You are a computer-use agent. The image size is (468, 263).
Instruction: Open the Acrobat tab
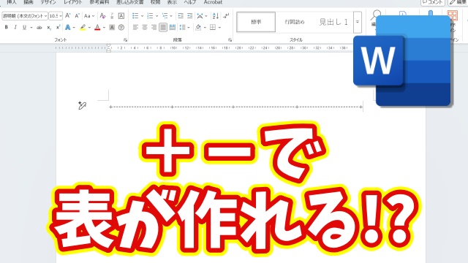pos(213,2)
